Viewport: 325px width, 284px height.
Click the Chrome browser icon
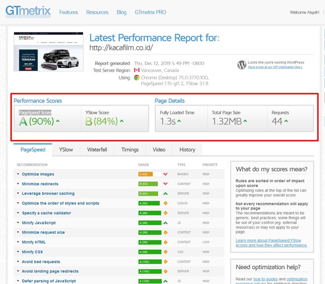point(137,77)
